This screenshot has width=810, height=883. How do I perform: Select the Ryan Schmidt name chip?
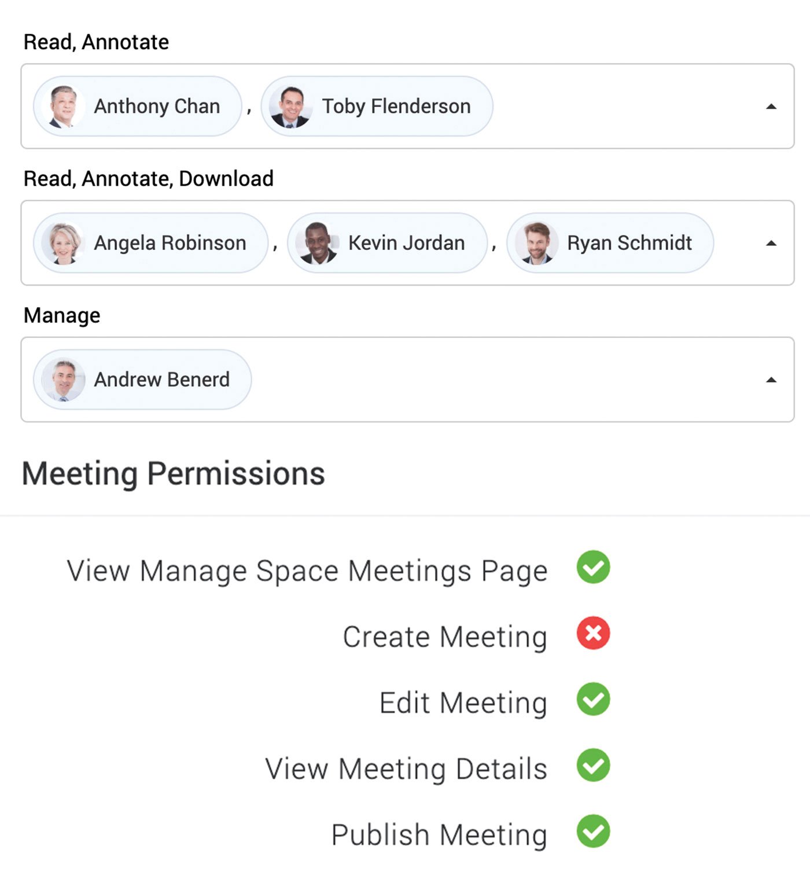point(629,243)
